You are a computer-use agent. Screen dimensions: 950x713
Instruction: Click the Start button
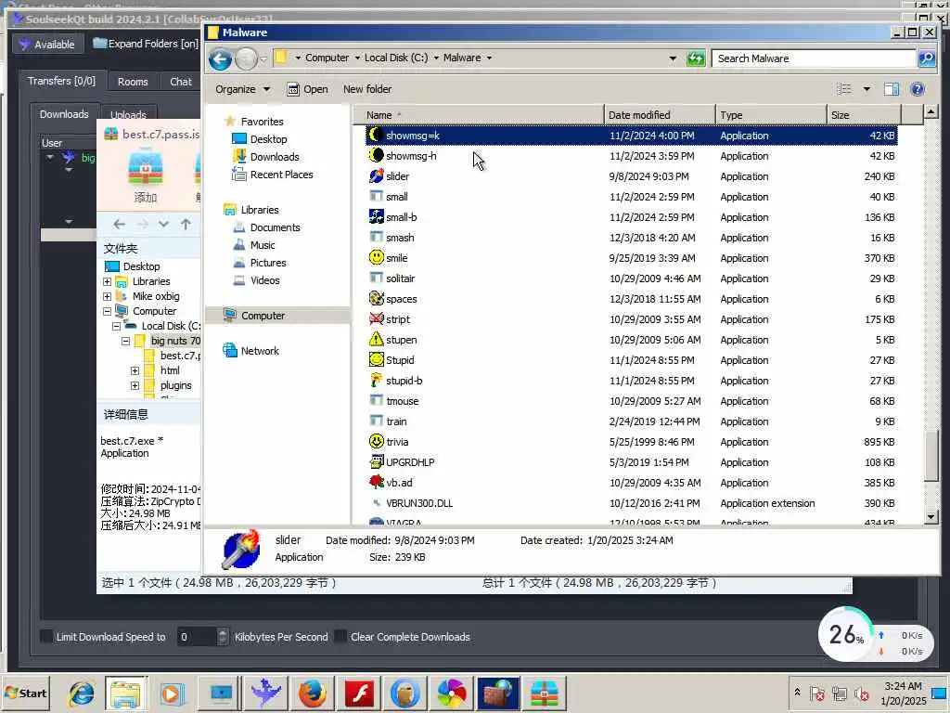(x=26, y=694)
